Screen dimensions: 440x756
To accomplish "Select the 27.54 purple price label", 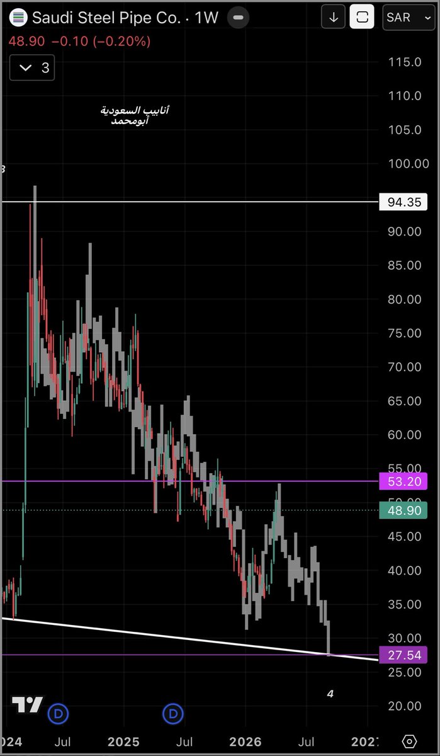I will (x=403, y=655).
